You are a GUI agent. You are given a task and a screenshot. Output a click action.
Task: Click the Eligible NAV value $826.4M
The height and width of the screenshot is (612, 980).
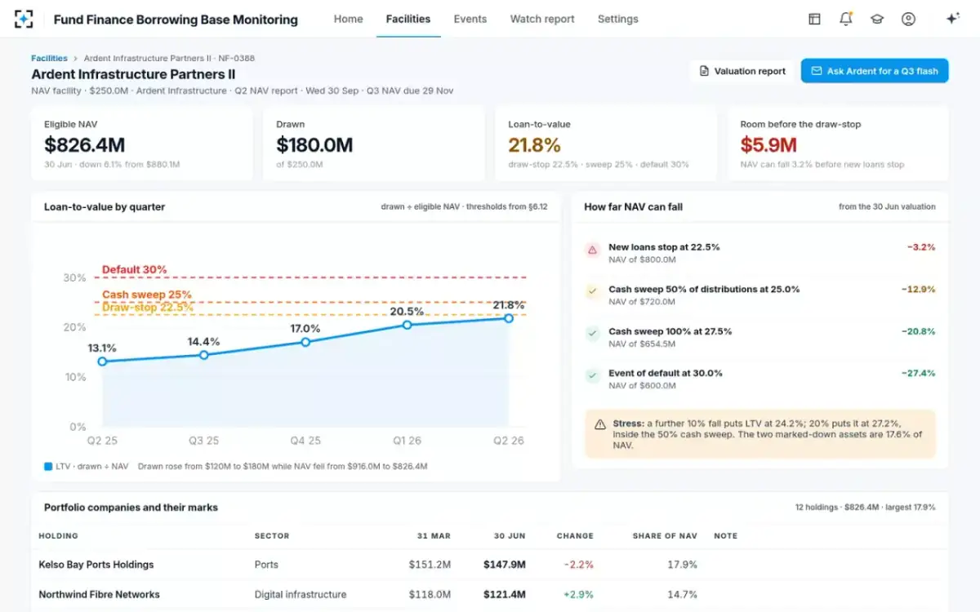pyautogui.click(x=85, y=145)
